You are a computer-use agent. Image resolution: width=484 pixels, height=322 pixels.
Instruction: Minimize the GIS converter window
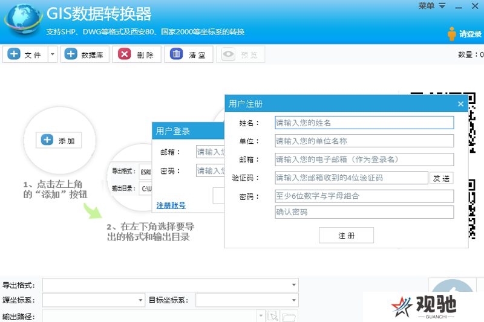point(459,7)
